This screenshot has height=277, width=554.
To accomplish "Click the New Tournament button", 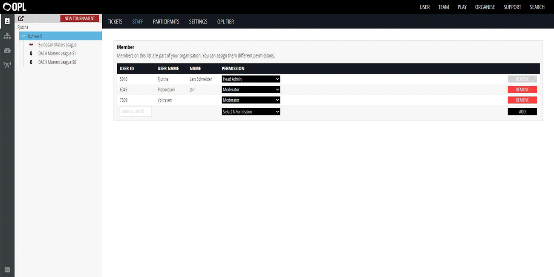I will pos(80,19).
